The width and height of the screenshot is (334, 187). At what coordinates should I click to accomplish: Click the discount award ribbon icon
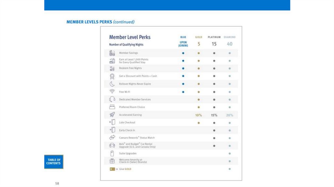tap(112, 76)
